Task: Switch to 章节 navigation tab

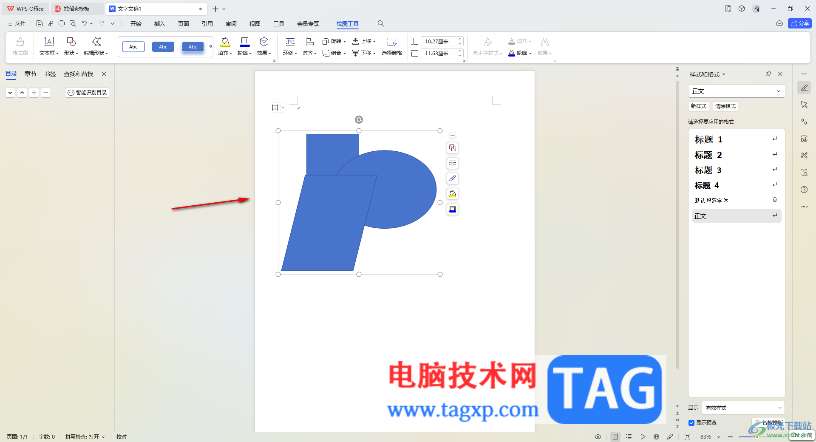Action: (30, 74)
